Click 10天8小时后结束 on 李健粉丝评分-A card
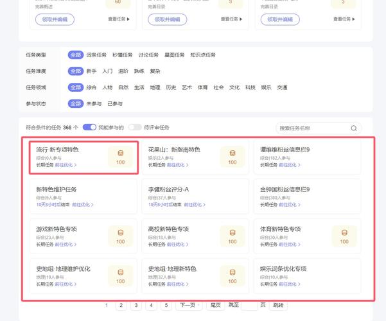Image resolution: width=386 pixels, height=321 pixels. tap(165, 205)
